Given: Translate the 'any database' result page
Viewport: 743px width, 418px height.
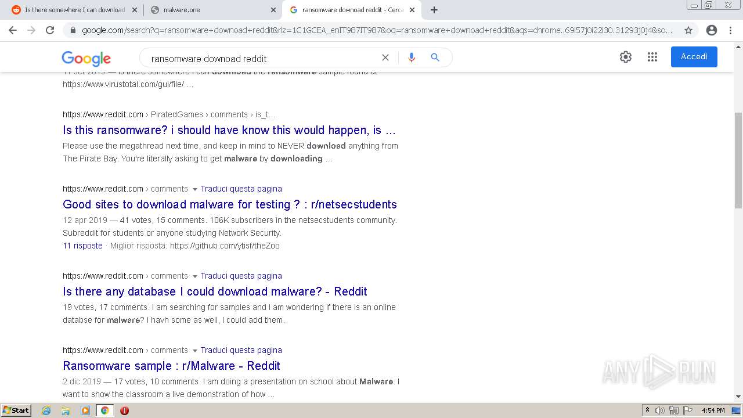Looking at the screenshot, I should (241, 276).
